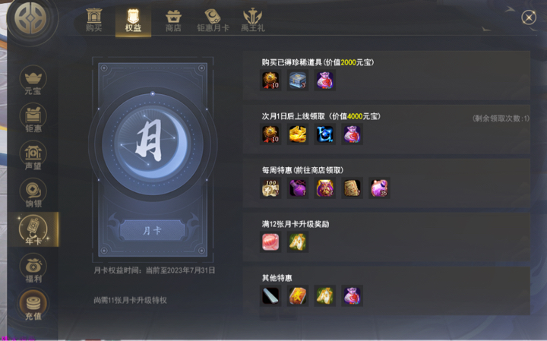Select the gold ingot pile in next-month rewards
This screenshot has height=341, width=547.
tap(298, 134)
